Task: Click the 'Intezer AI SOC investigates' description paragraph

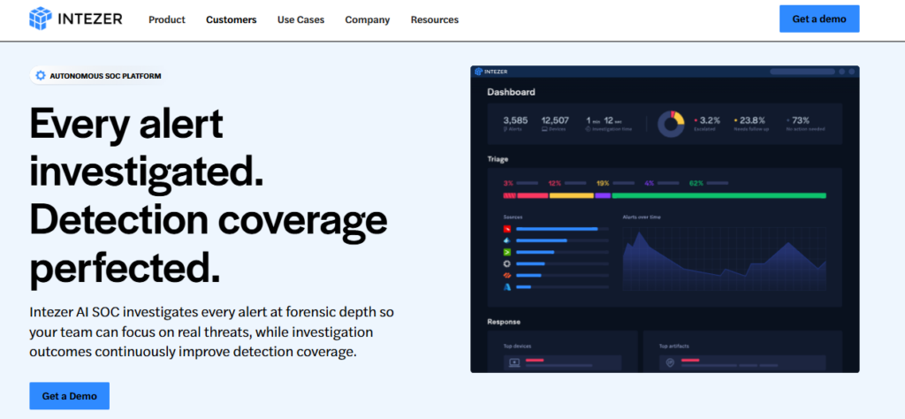Action: (x=212, y=331)
